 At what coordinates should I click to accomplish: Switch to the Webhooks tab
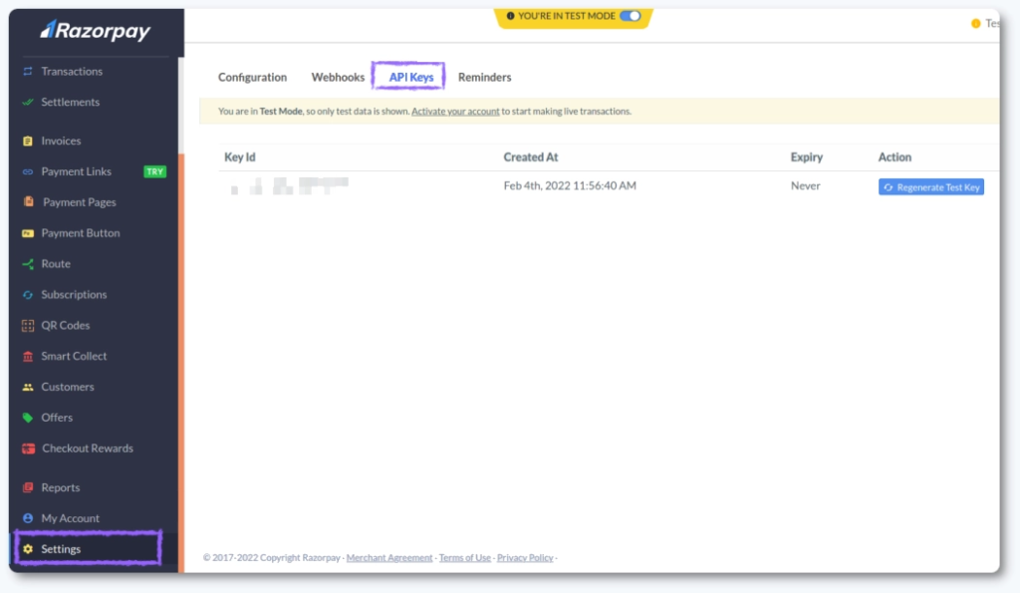click(x=338, y=78)
